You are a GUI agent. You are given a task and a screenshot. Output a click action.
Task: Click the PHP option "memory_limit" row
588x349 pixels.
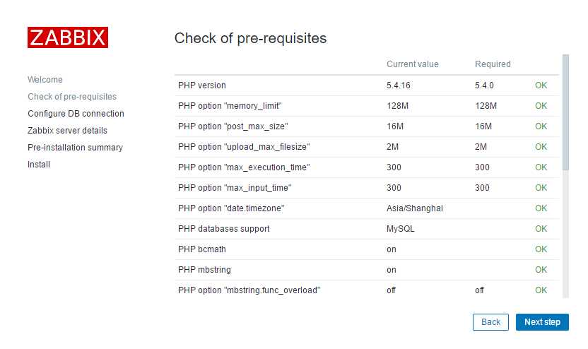367,106
